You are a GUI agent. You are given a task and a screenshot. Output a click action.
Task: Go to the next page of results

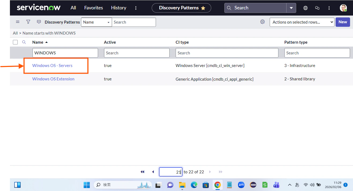pos(210,172)
